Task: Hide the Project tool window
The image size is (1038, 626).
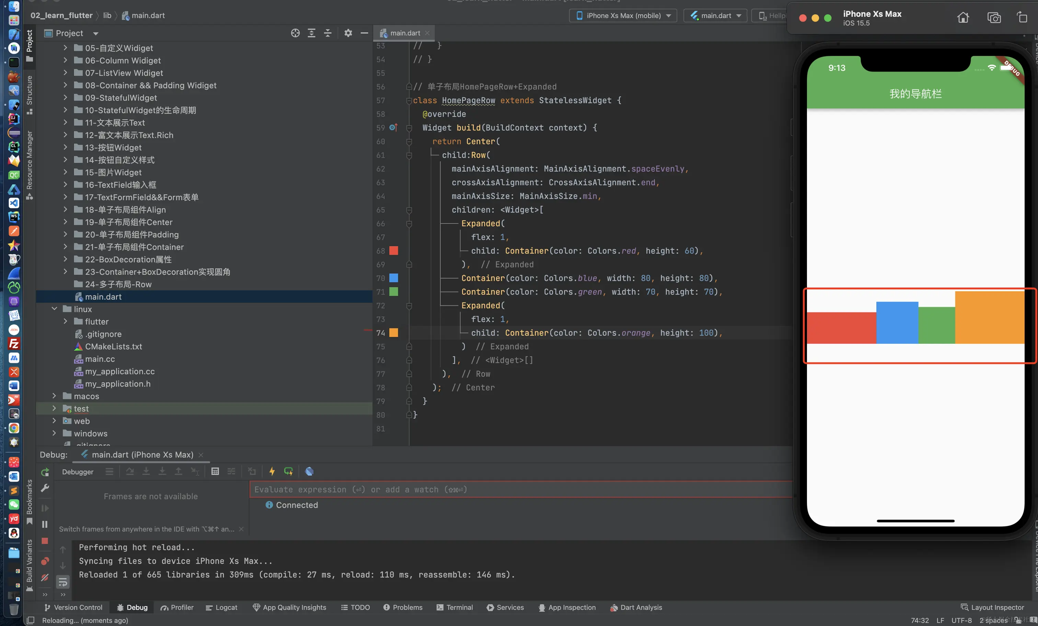Action: [365, 33]
